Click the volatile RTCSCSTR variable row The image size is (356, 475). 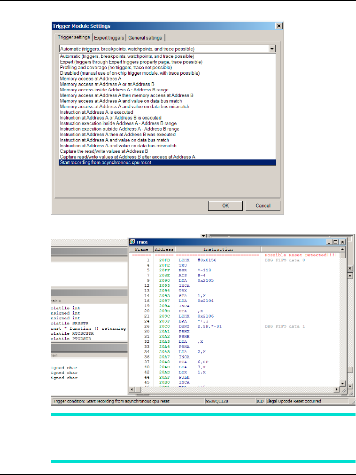[73, 333]
